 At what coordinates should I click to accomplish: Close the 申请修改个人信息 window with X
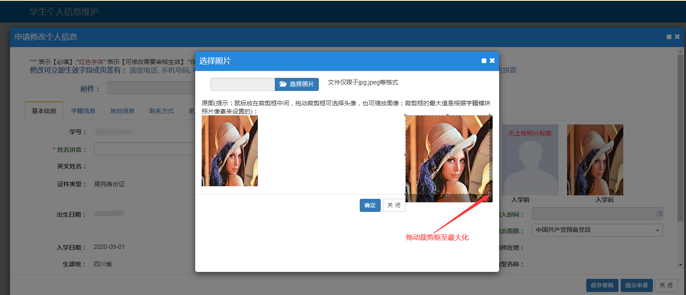tap(677, 37)
